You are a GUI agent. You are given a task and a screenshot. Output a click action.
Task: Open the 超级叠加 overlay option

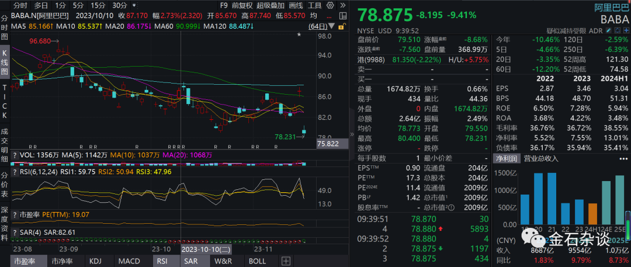pyautogui.click(x=271, y=6)
